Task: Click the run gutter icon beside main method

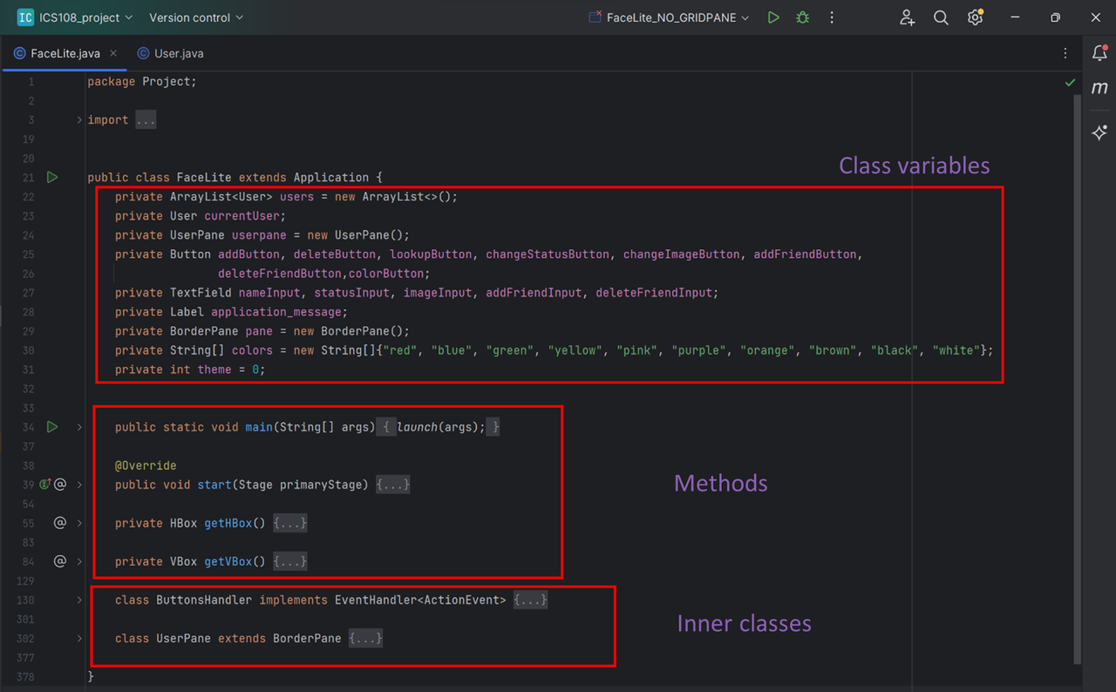Action: click(x=52, y=427)
